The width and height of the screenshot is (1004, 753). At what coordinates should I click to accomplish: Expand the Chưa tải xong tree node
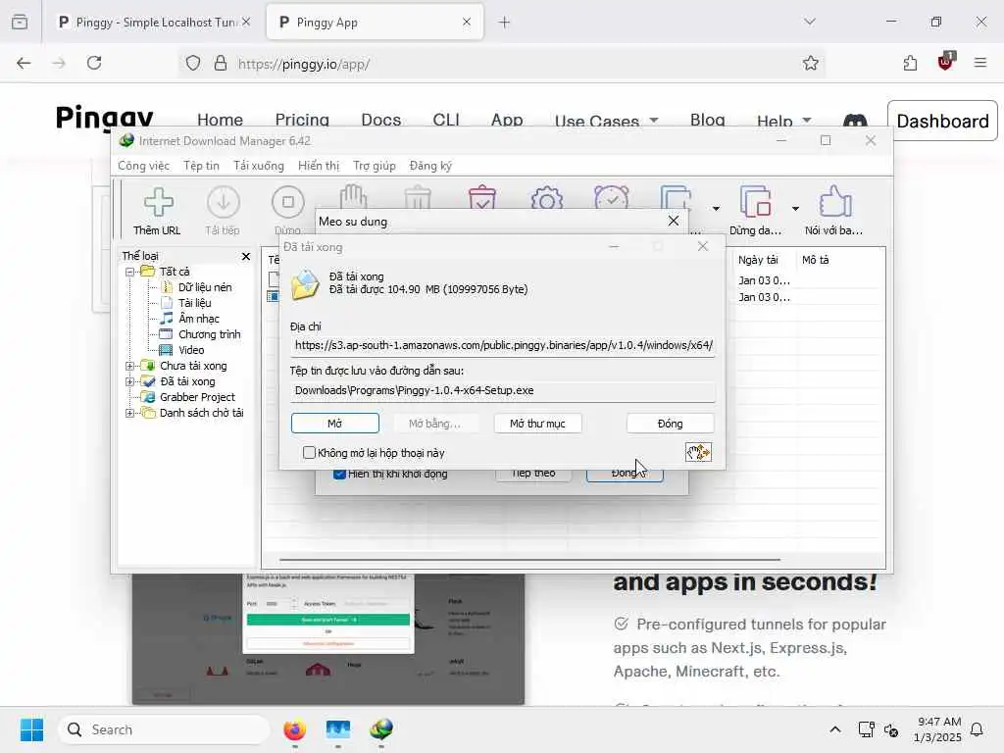130,367
